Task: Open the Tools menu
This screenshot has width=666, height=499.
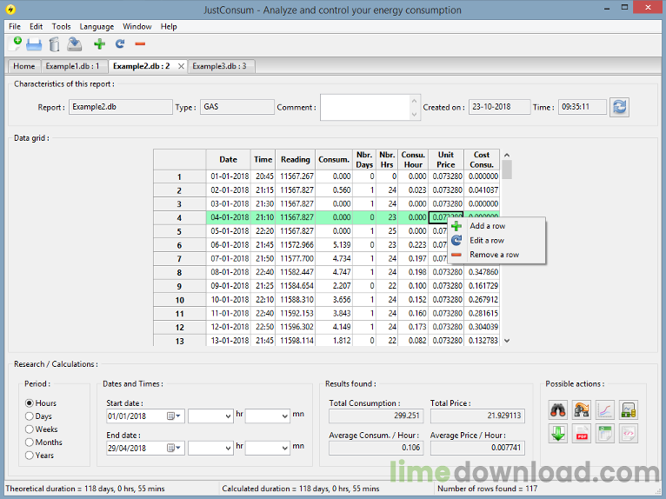Action: 61,26
